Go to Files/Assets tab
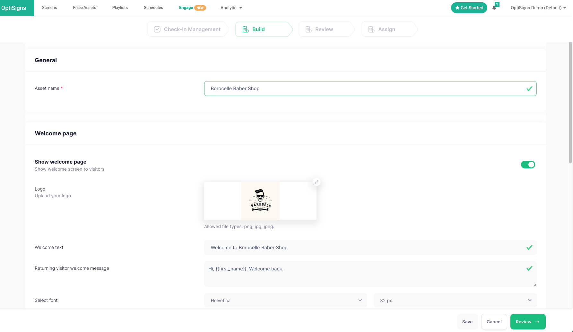573x332 pixels. [84, 8]
